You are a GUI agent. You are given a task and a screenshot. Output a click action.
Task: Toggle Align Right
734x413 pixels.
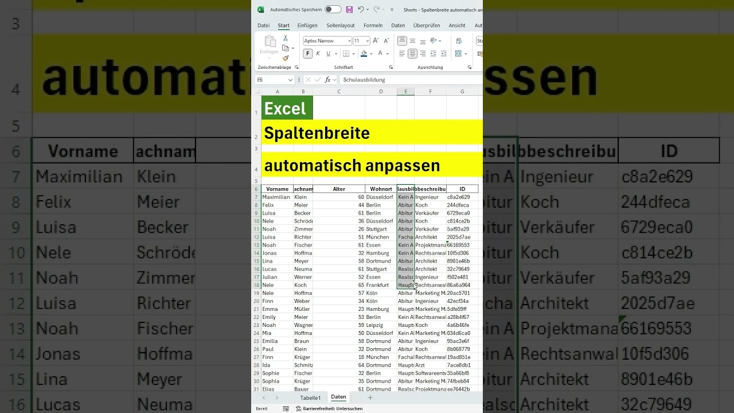point(423,53)
